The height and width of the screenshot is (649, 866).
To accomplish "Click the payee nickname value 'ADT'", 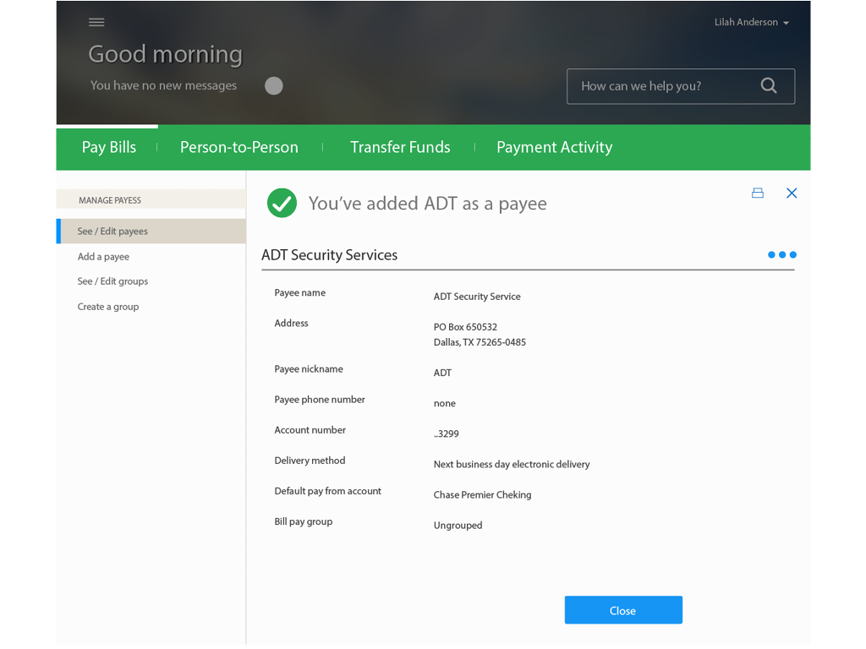I will [442, 373].
